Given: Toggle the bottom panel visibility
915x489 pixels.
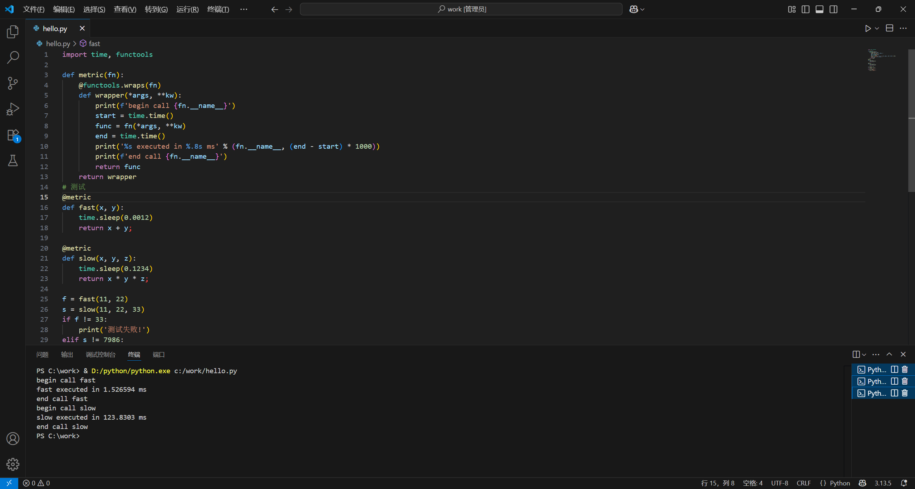Looking at the screenshot, I should tap(820, 9).
